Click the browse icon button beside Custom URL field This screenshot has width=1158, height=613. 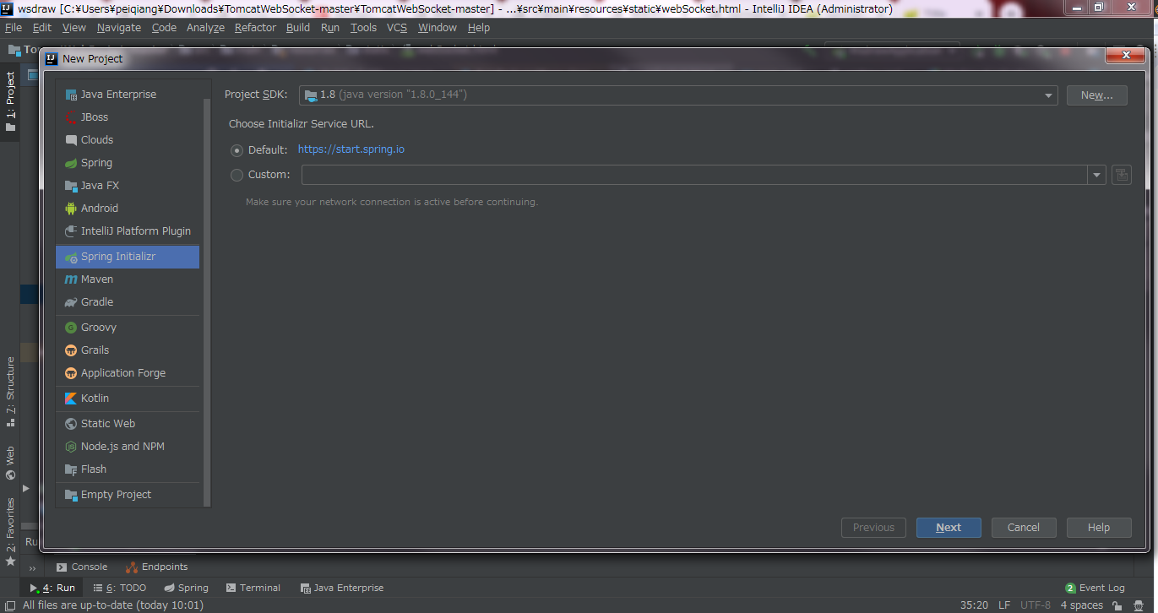[x=1122, y=175]
